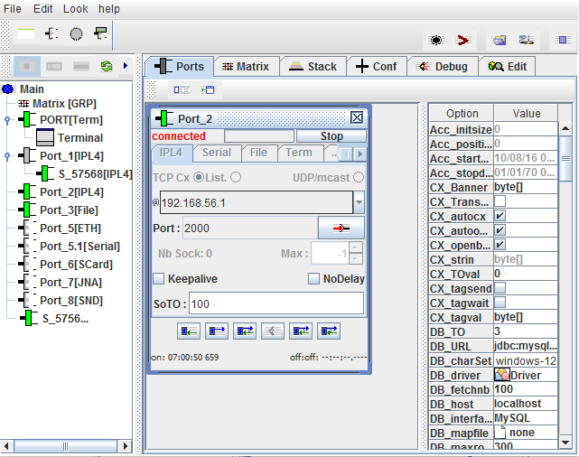Click the DB_host value localhost

coord(526,404)
